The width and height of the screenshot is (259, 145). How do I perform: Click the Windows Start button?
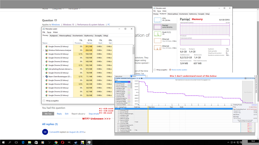pos(3,142)
